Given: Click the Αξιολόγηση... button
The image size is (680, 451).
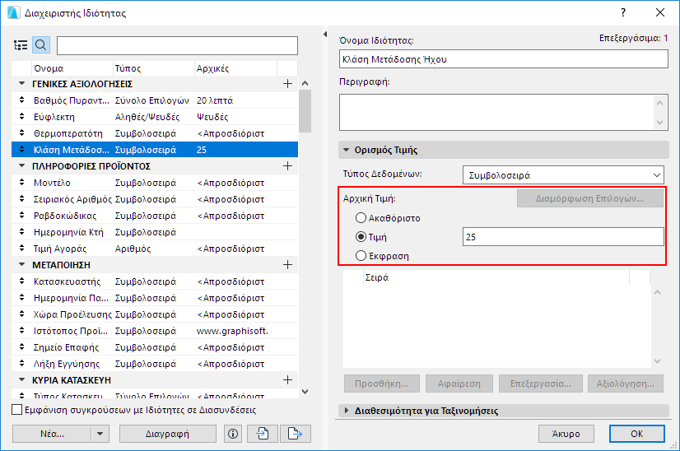Looking at the screenshot, I should [x=626, y=384].
